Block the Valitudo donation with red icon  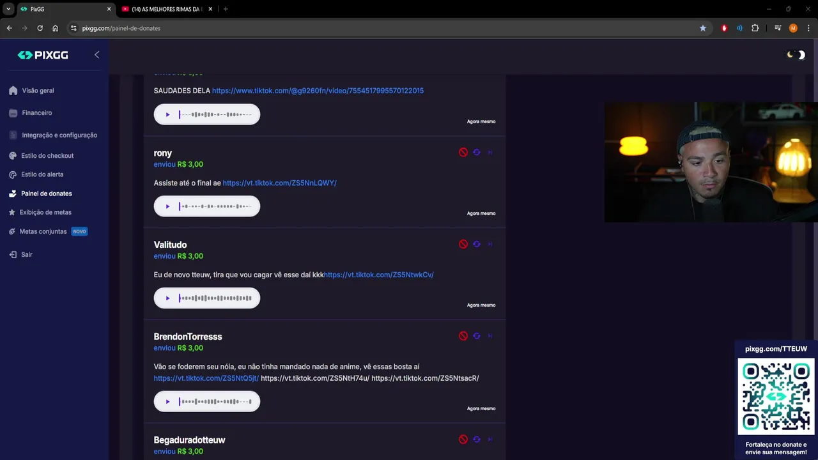tap(463, 244)
